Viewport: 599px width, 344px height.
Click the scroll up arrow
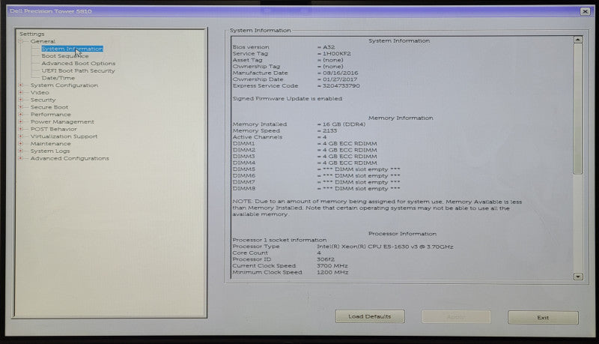pos(578,40)
